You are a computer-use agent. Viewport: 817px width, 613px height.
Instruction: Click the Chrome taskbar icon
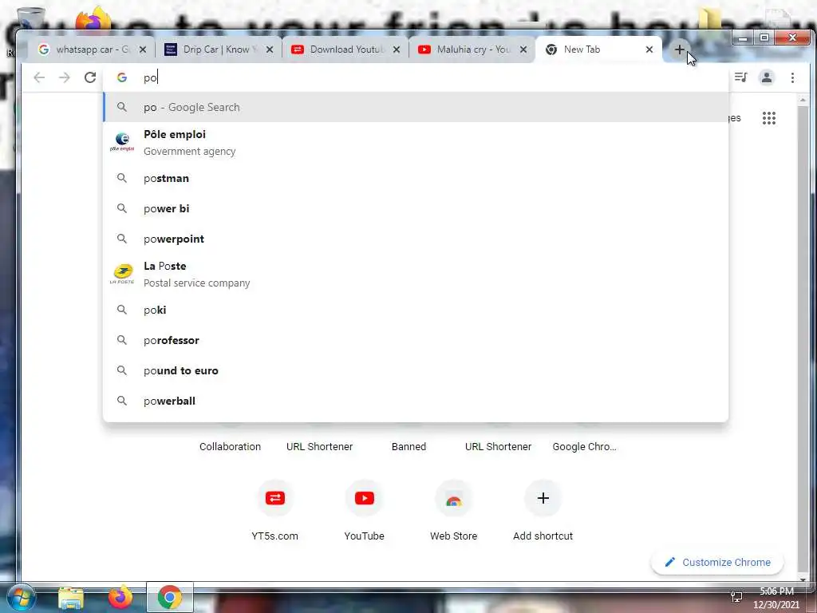click(170, 597)
